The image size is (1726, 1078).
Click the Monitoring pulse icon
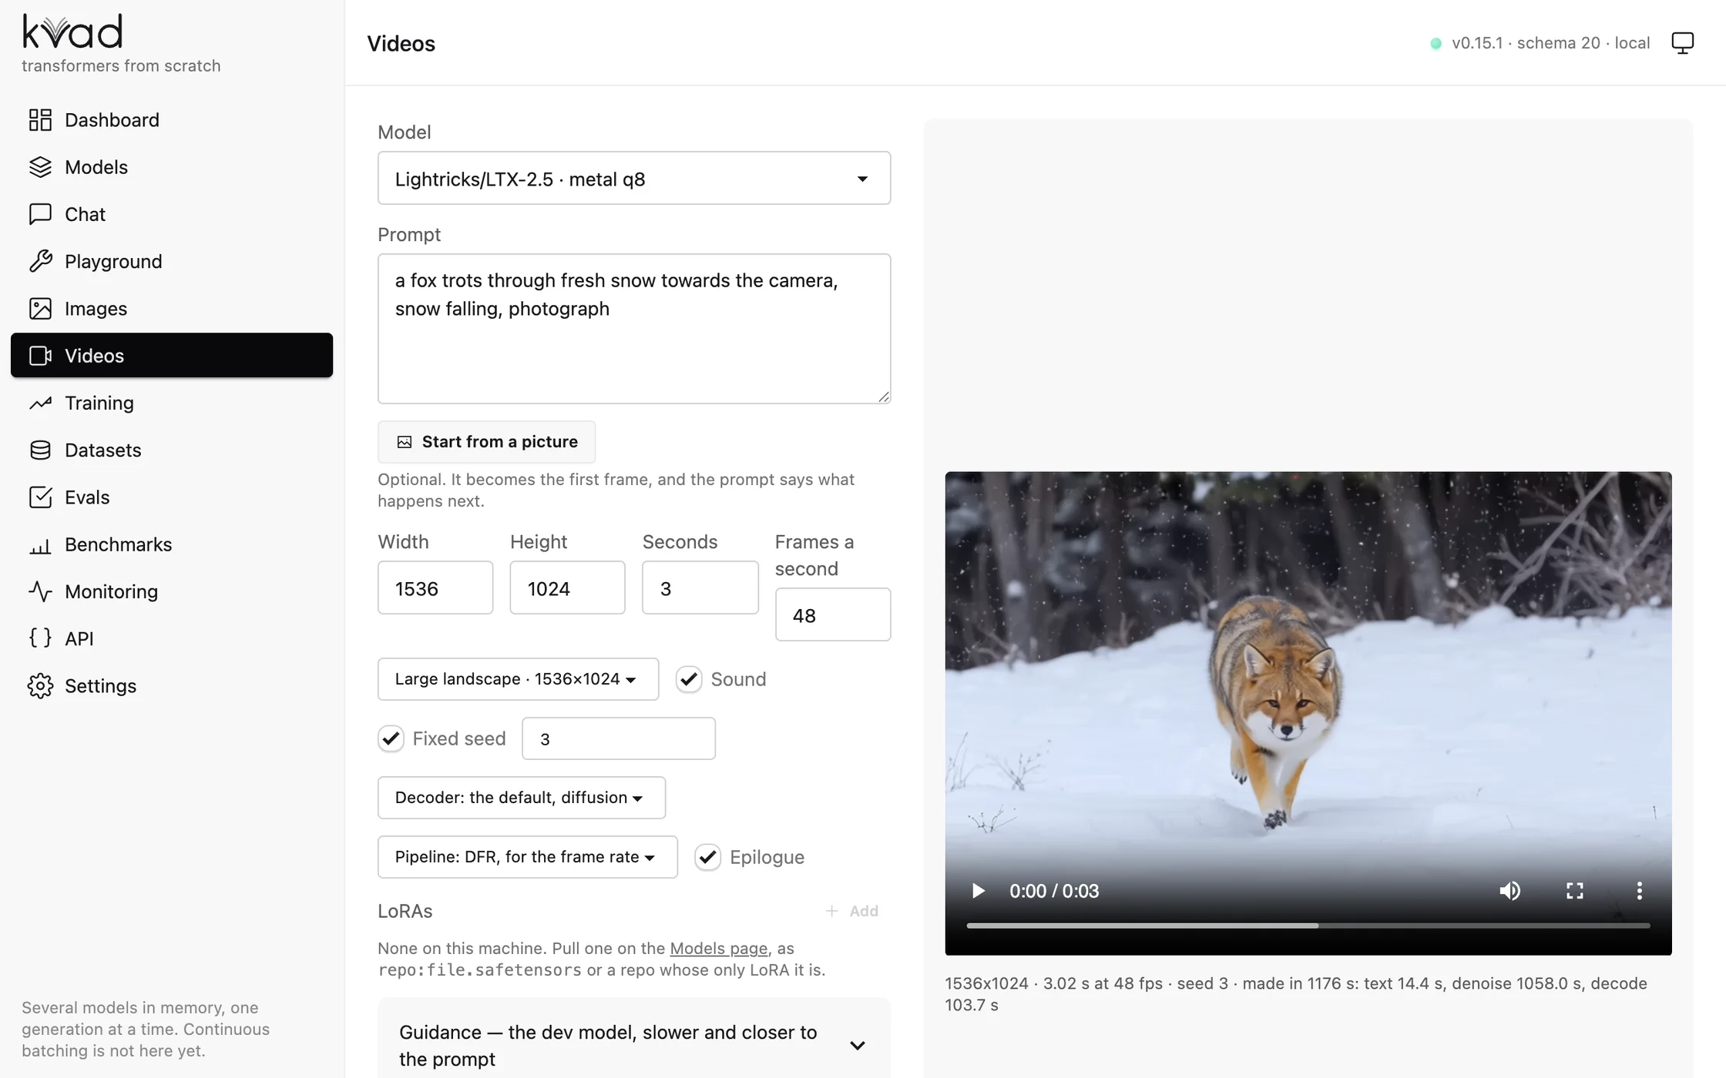40,591
